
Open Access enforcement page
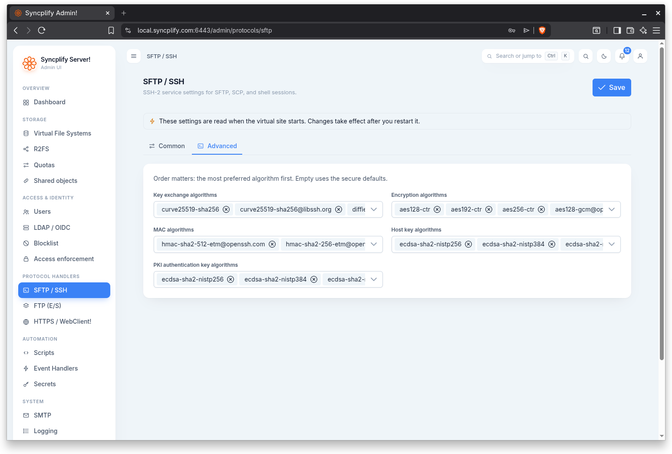[x=64, y=259]
